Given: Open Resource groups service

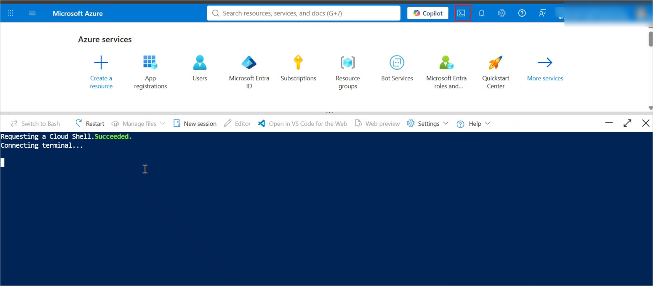Looking at the screenshot, I should coord(348,72).
